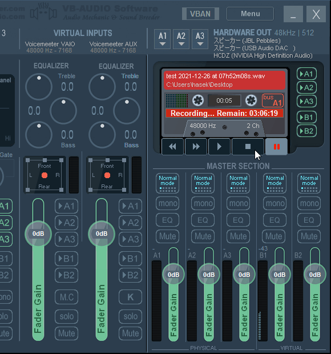The width and height of the screenshot is (331, 354).
Task: Minimize the Voicemeeter window
Action: tap(293, 14)
